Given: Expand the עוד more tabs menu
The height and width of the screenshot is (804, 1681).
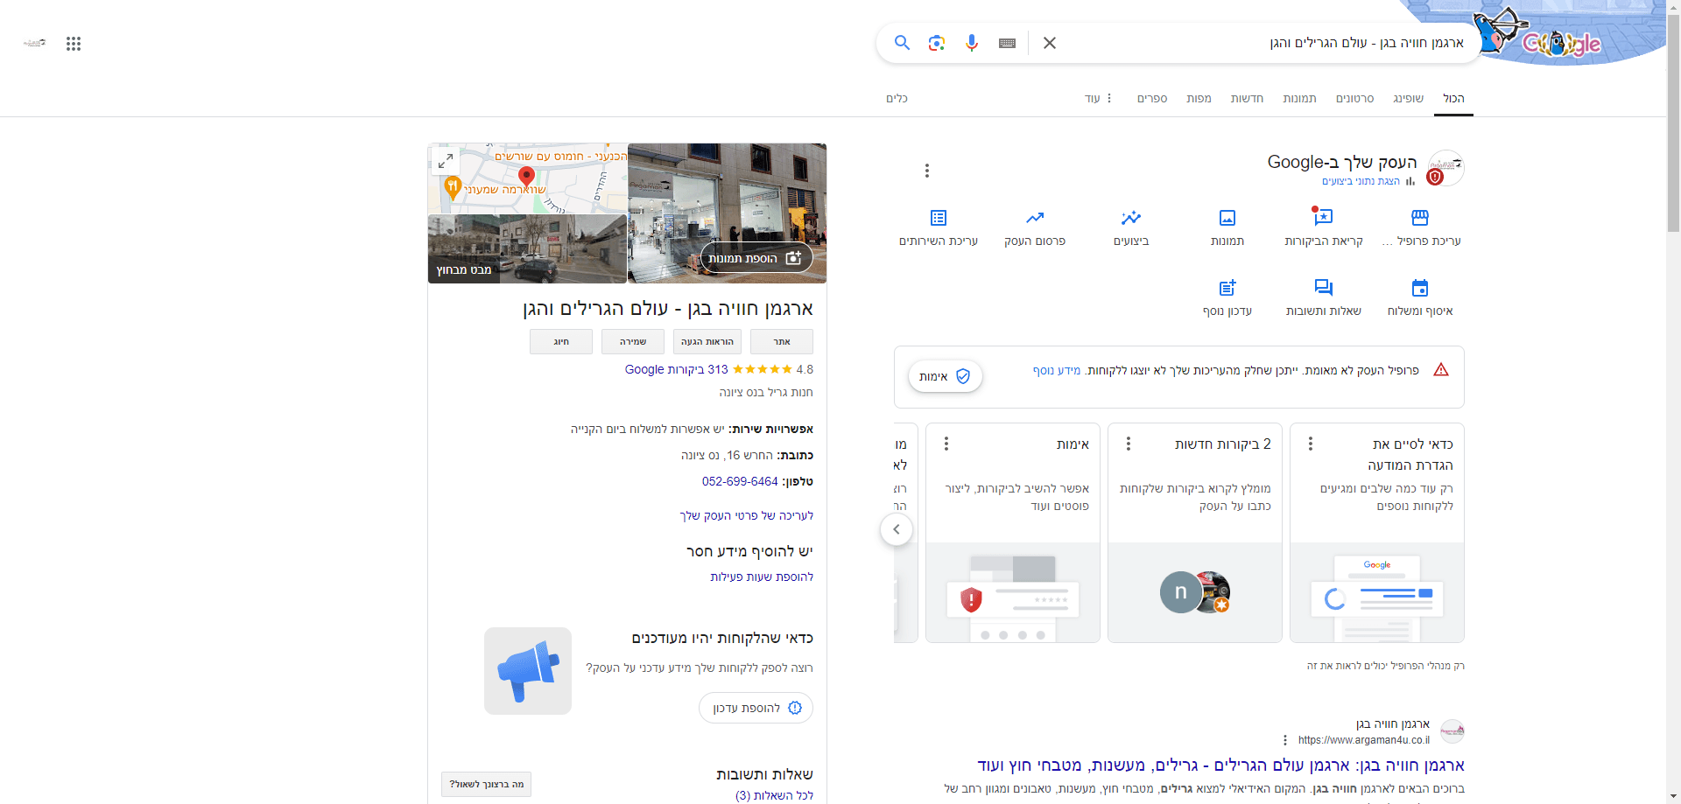Looking at the screenshot, I should (x=1098, y=99).
